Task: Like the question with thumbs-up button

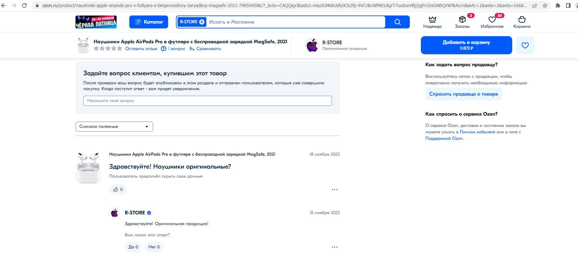Action: (118, 190)
